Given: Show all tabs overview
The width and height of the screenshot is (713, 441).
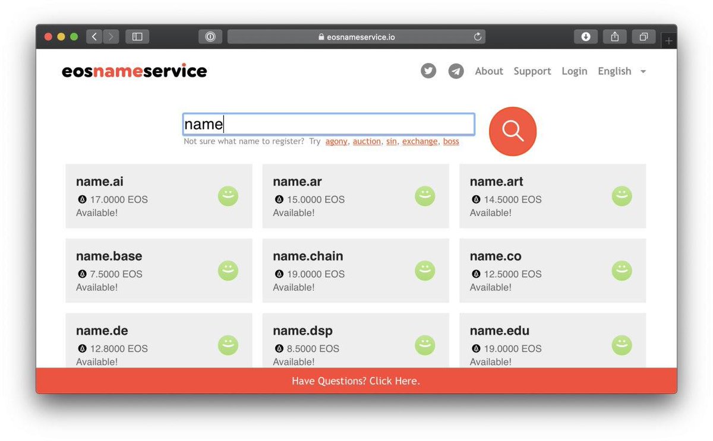Looking at the screenshot, I should coord(643,37).
